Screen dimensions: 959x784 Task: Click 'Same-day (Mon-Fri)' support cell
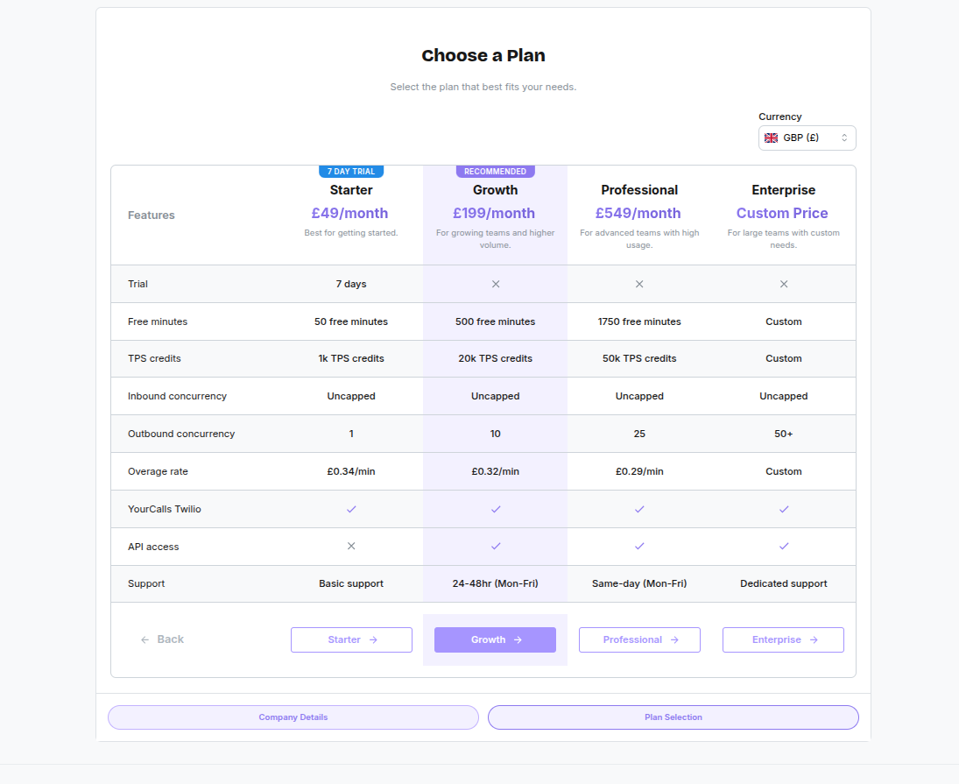(639, 583)
